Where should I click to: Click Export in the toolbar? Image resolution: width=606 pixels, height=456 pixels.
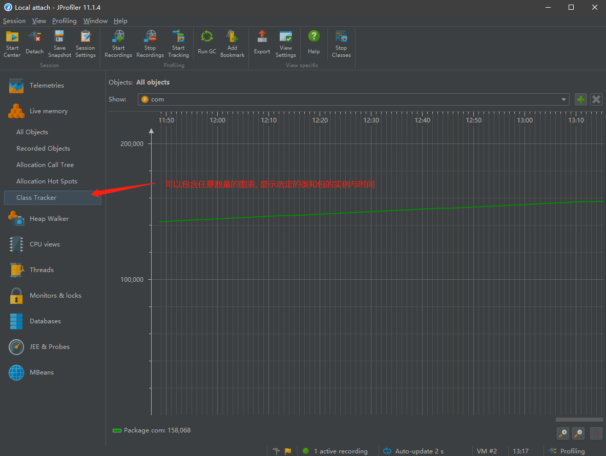pyautogui.click(x=262, y=43)
